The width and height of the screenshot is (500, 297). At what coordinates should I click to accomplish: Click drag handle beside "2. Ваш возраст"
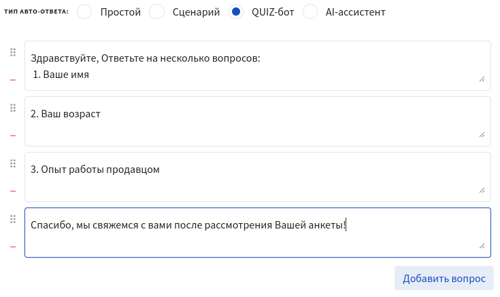coord(13,108)
